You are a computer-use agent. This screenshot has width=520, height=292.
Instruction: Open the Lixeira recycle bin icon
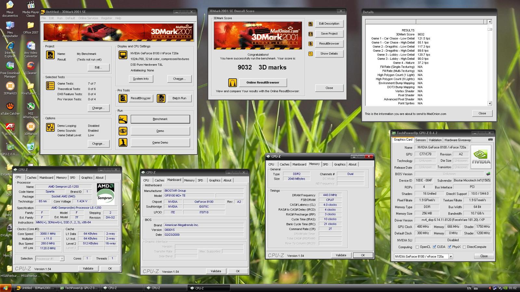pos(31,149)
